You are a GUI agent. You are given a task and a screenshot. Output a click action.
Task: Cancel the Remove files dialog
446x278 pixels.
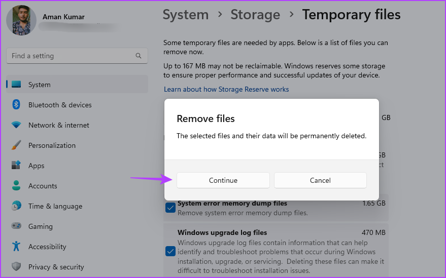(320, 180)
